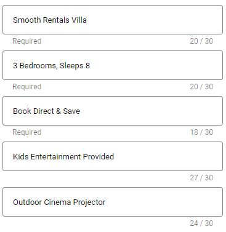Select the 3 Bedrooms, Sleeps 8 field
The image size is (226, 232).
[113, 65]
